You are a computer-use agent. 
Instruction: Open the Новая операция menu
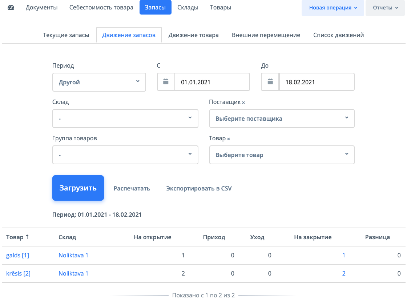[x=333, y=8]
